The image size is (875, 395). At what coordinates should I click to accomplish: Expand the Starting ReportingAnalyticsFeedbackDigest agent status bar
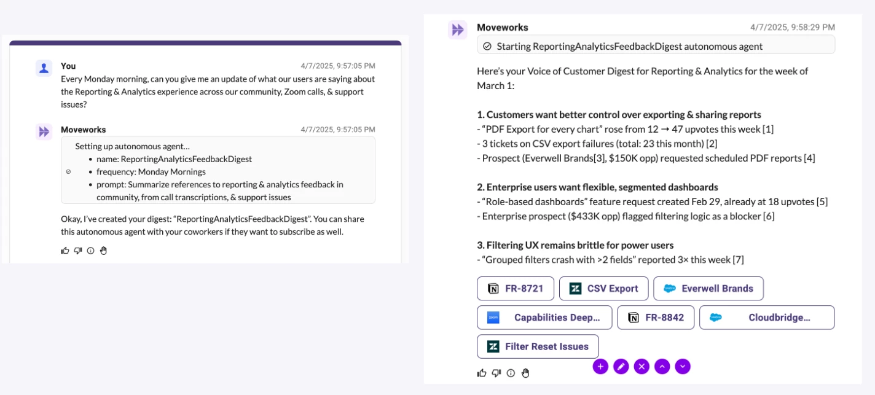pos(656,46)
